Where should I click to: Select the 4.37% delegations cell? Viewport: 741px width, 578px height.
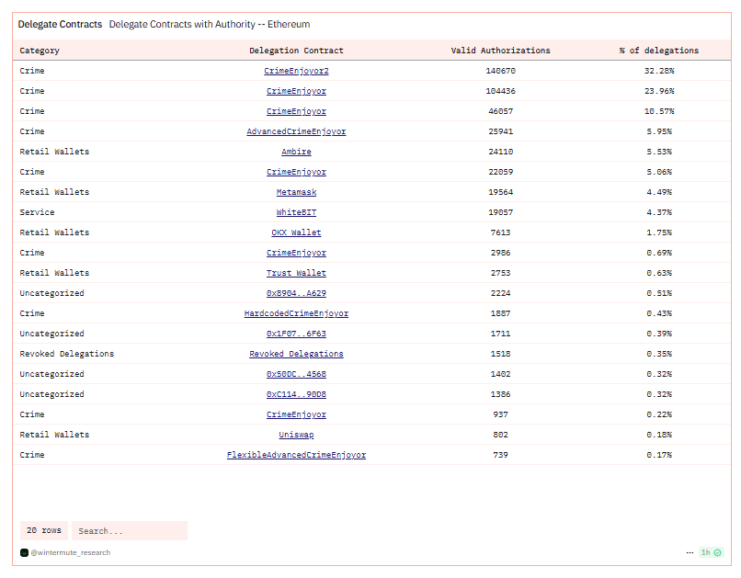pyautogui.click(x=659, y=212)
